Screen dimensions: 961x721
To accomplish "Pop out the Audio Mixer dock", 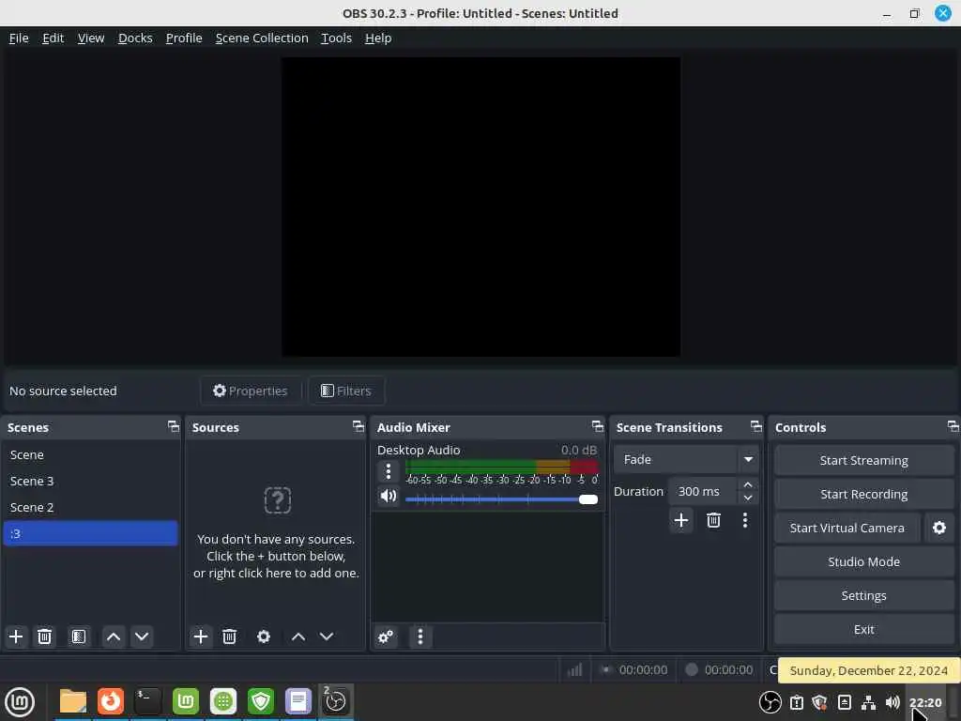I will tap(598, 426).
